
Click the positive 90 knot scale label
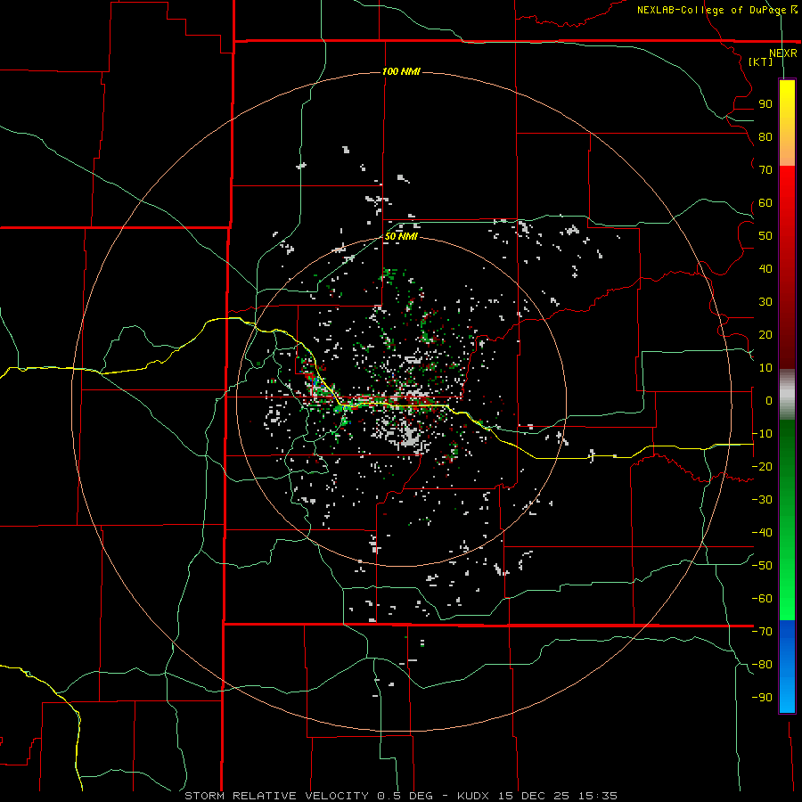point(765,104)
